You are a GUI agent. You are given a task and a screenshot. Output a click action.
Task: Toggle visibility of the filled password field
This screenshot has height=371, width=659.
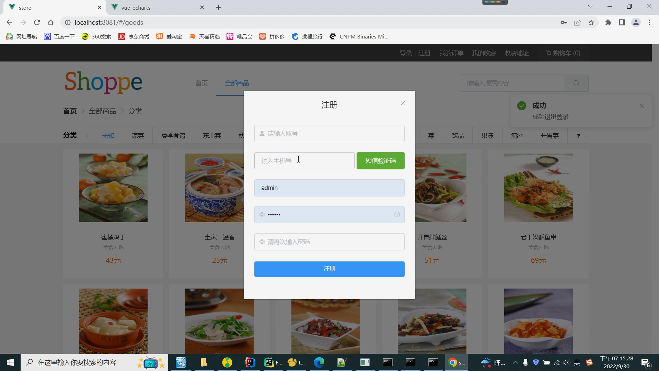(262, 215)
